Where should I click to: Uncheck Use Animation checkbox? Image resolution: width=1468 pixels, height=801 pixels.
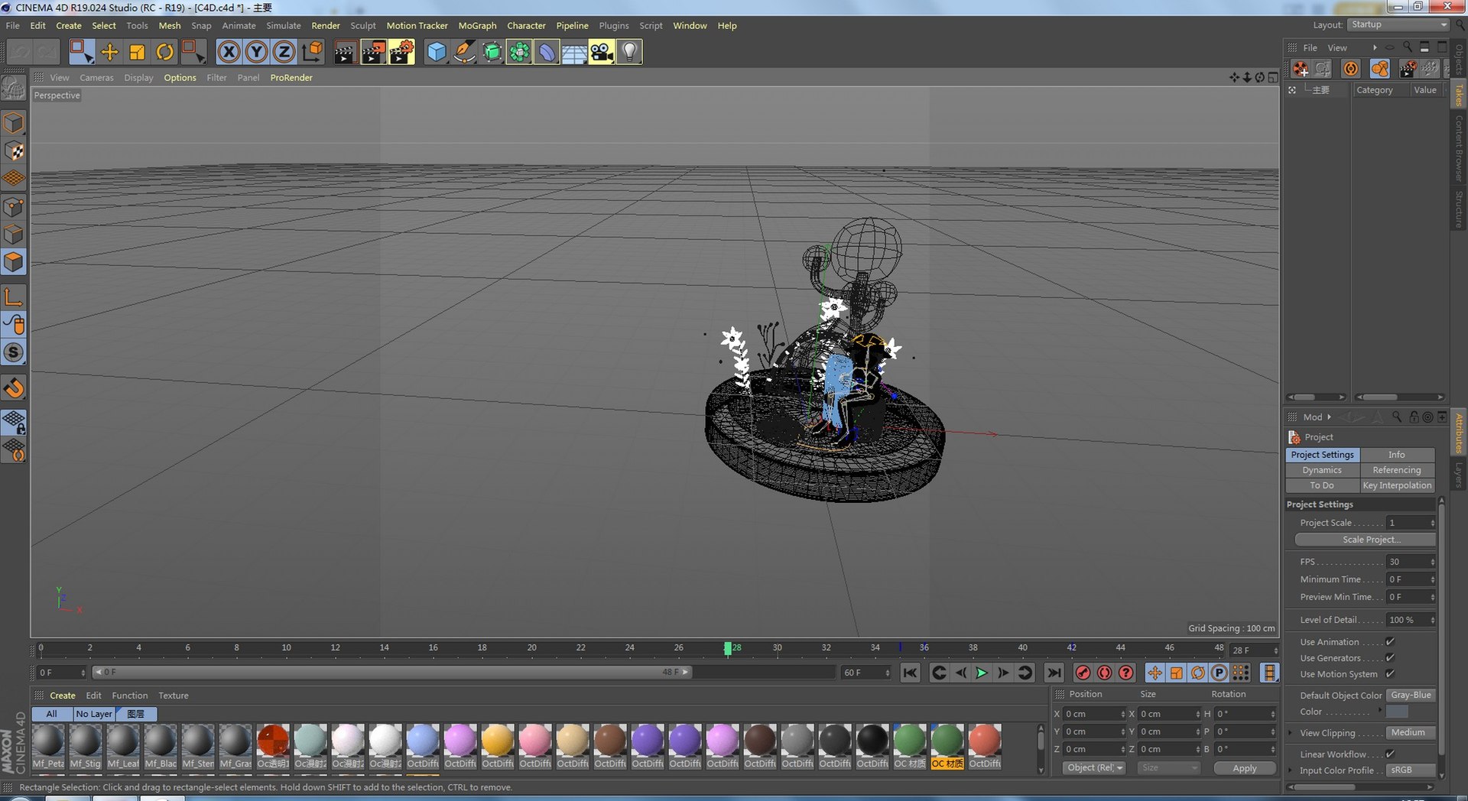coord(1390,641)
